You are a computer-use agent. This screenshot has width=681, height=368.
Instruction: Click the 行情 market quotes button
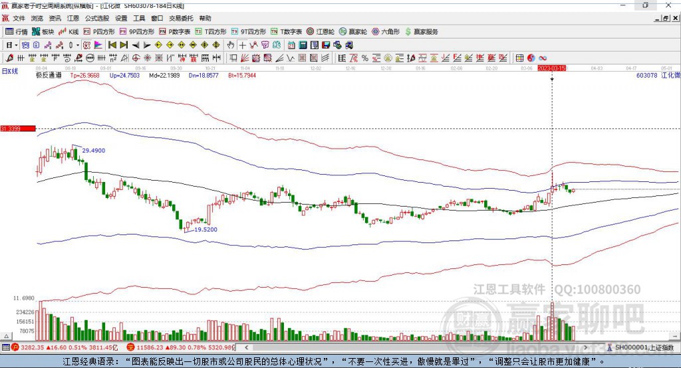point(17,31)
